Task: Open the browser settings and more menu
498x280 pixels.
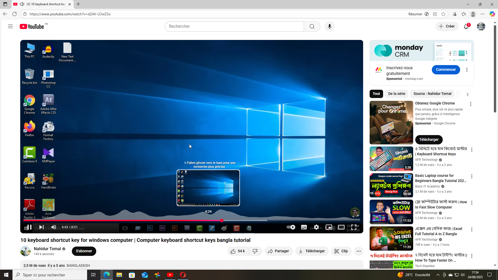Action: [482, 14]
